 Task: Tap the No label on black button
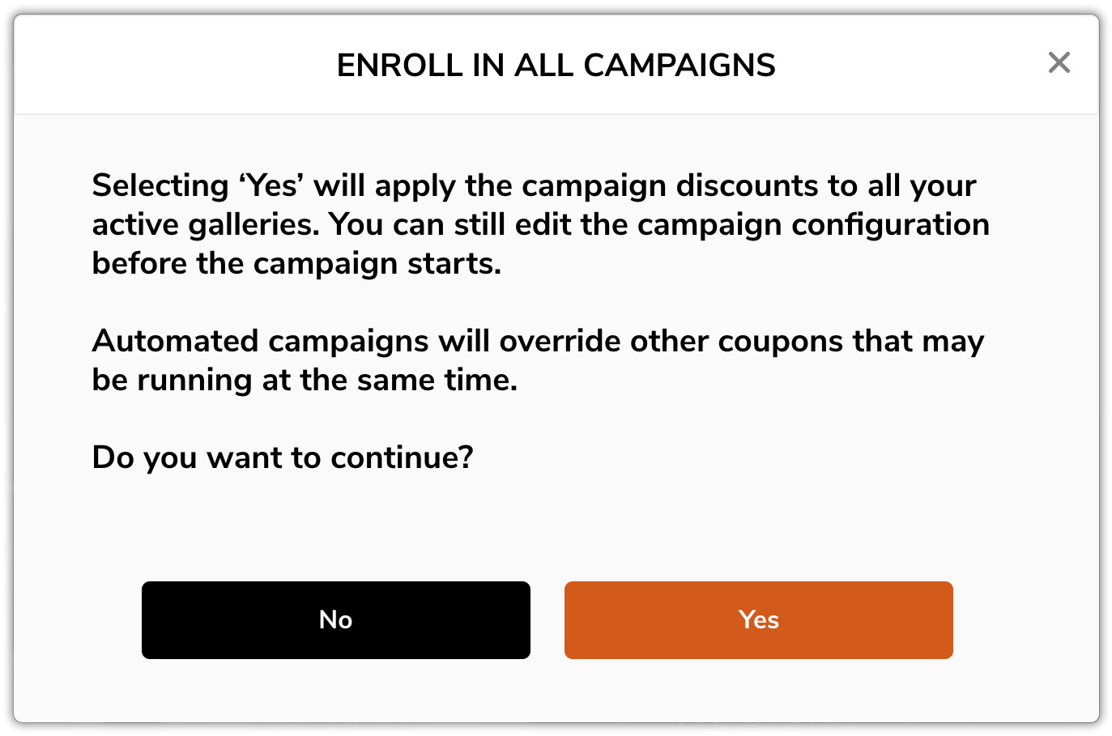(336, 619)
